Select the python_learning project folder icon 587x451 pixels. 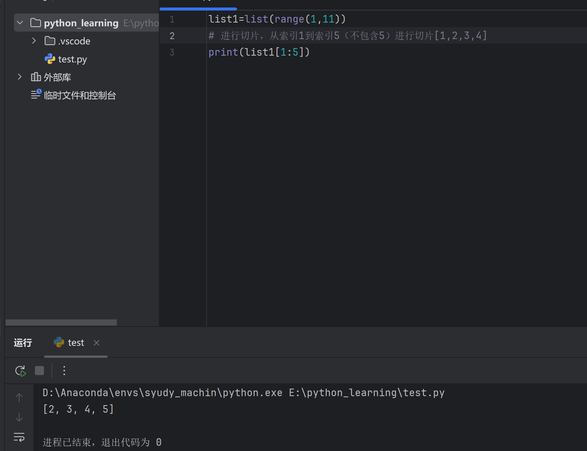click(36, 23)
